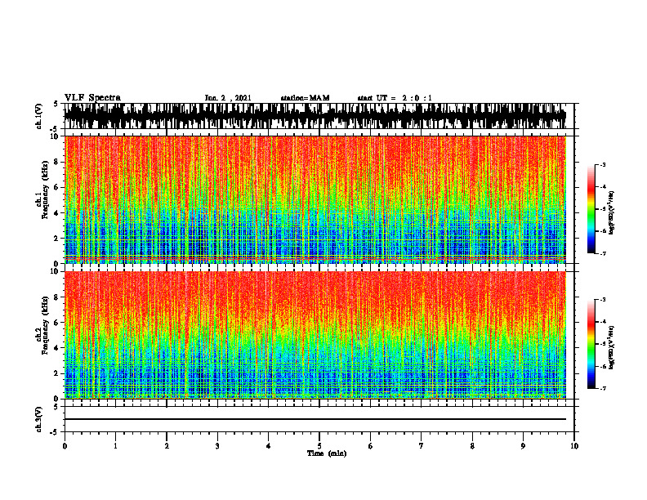Click the ch.1 voltage waveform strip
Viewport: 647px width, 500px height.
pos(315,116)
